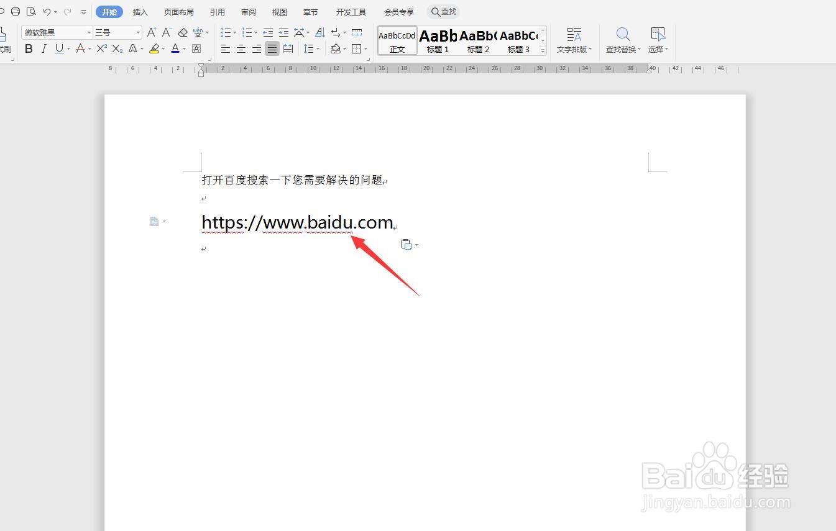Open the line spacing options
Image resolution: width=836 pixels, height=531 pixels.
point(309,48)
